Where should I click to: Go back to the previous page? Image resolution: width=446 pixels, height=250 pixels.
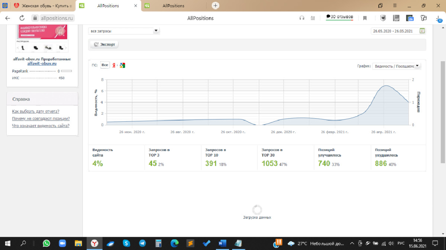click(8, 18)
